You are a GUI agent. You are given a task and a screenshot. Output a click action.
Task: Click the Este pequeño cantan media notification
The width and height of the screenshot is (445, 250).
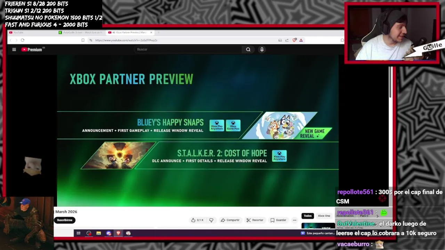pyautogui.click(x=318, y=233)
